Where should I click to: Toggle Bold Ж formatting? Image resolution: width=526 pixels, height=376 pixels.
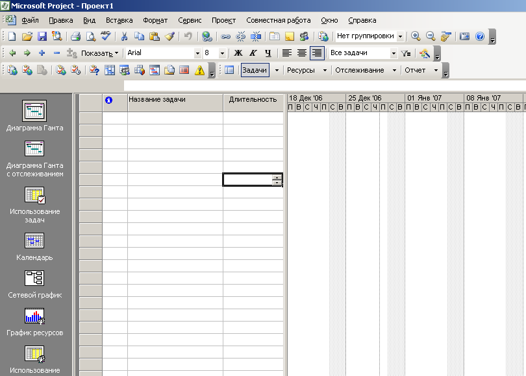(238, 53)
